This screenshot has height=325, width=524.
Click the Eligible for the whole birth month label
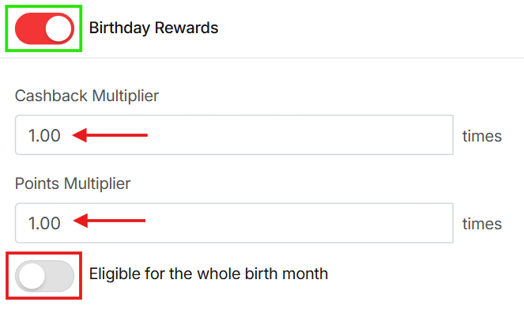pos(209,274)
